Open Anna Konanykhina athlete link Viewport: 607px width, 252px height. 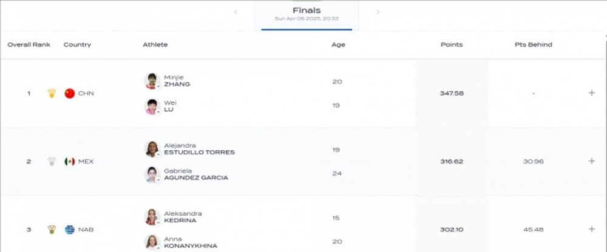191,242
